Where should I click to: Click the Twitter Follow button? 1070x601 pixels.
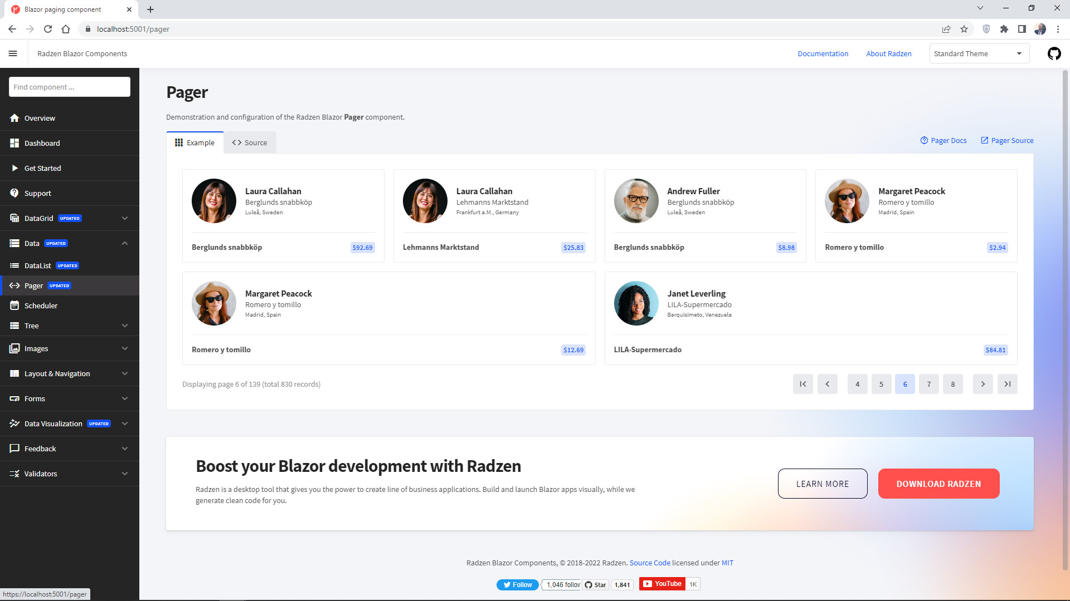pos(517,584)
